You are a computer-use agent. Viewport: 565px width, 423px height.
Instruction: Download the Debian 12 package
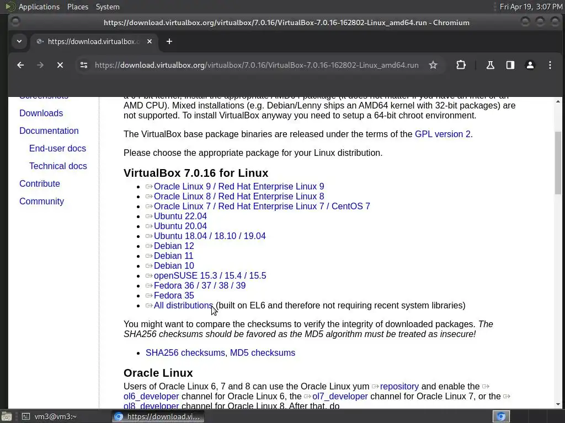click(x=174, y=246)
